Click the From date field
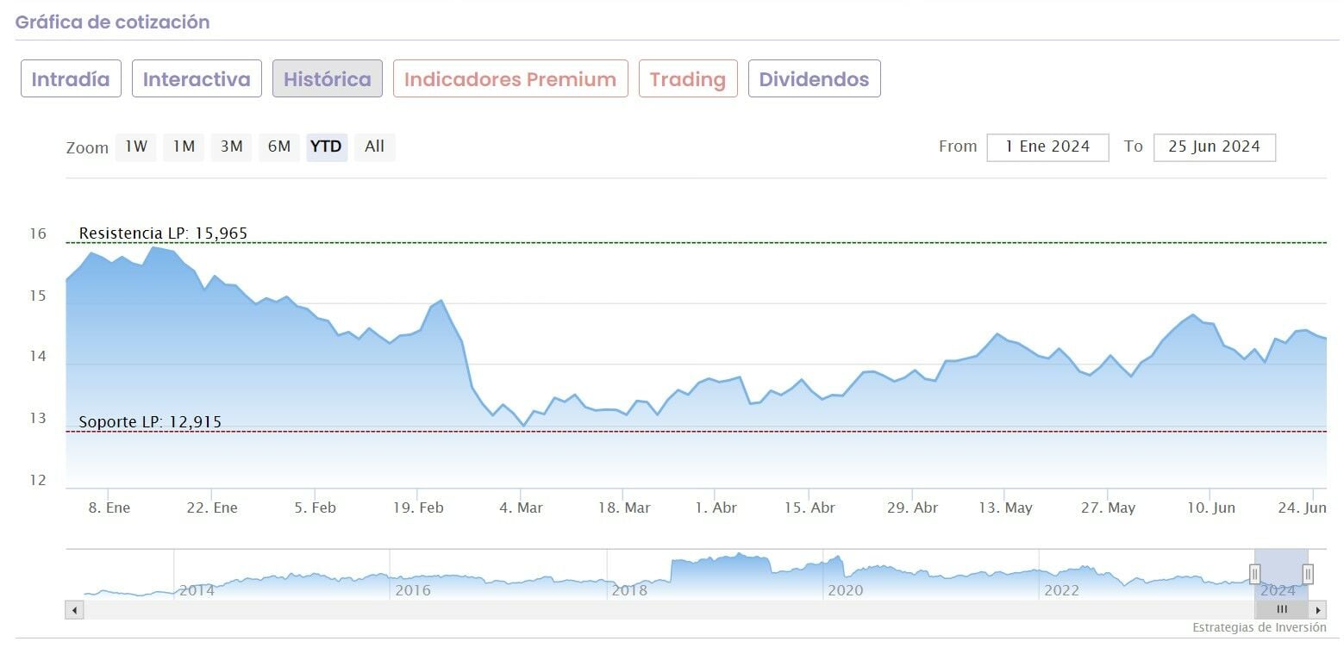The height and width of the screenshot is (654, 1344). (x=1047, y=147)
